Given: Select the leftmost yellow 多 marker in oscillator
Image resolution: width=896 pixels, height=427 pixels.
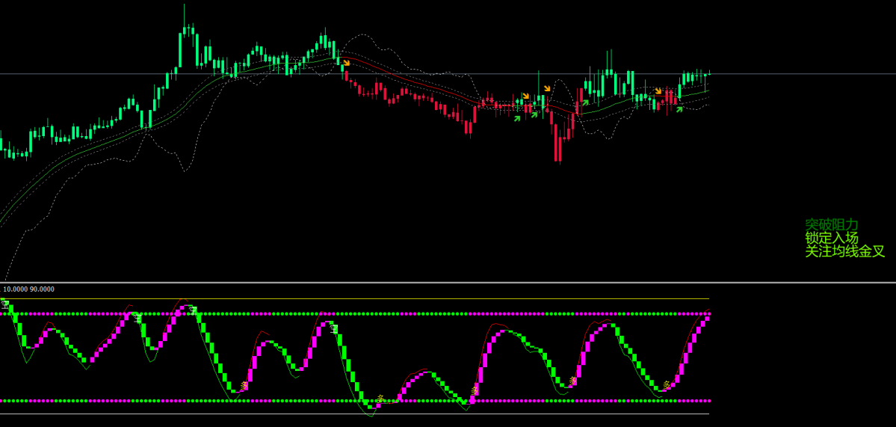Looking at the screenshot, I should click(x=244, y=386).
